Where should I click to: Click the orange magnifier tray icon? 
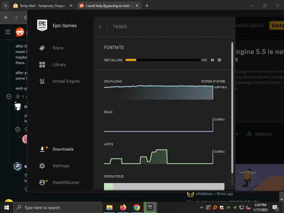tap(215, 207)
